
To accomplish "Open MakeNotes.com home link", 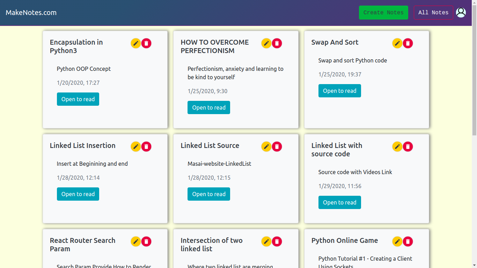I will (31, 13).
